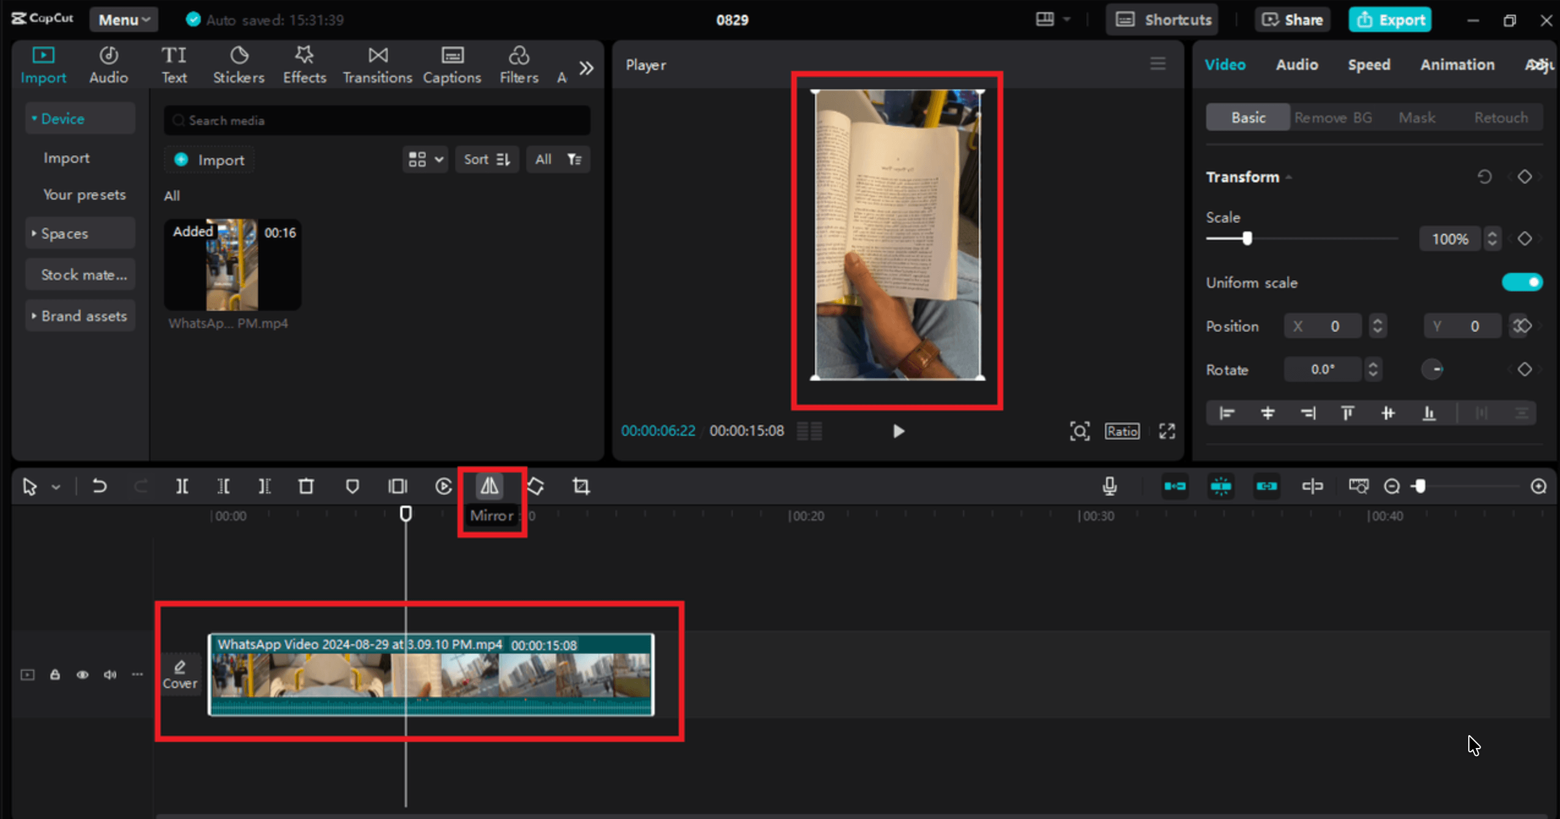Open the Mask tab
The height and width of the screenshot is (819, 1560).
[1416, 118]
